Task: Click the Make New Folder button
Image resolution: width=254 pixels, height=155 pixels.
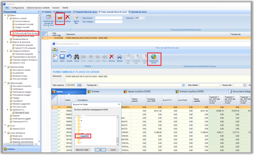Action: tap(82, 150)
